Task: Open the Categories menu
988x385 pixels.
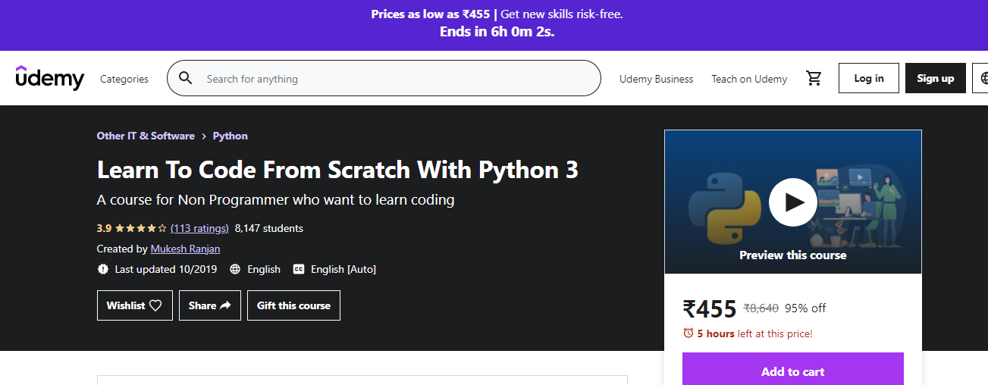Action: point(124,79)
